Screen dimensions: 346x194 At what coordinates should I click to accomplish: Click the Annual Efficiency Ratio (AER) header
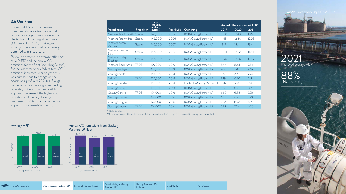(x=240, y=25)
